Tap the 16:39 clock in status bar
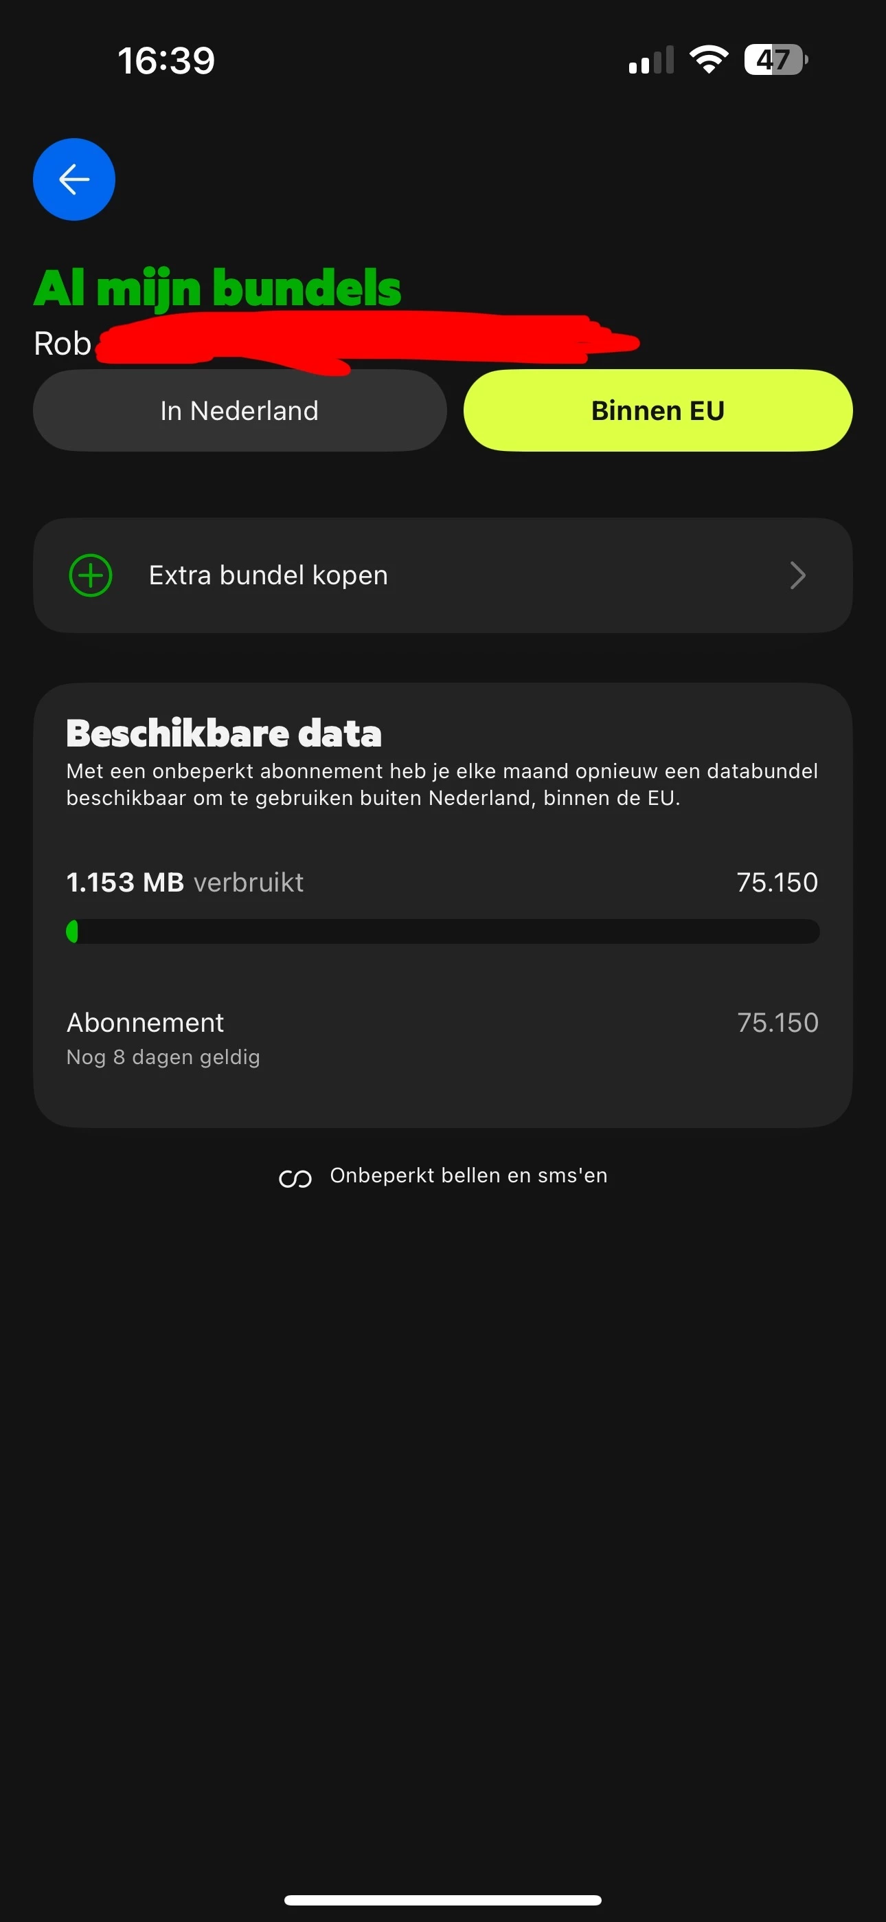Image resolution: width=886 pixels, height=1922 pixels. click(166, 60)
